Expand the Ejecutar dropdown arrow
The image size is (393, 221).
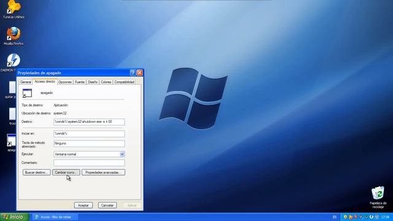coord(122,154)
